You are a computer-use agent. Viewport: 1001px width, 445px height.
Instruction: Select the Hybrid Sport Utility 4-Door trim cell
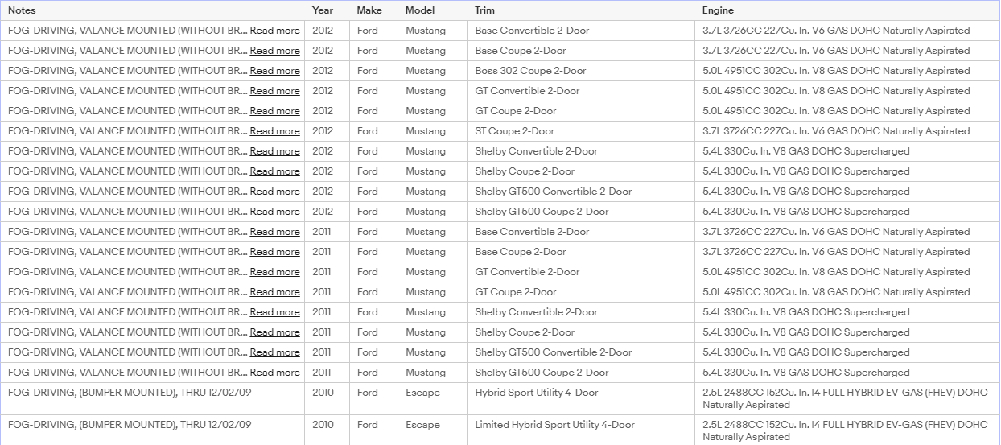(537, 393)
